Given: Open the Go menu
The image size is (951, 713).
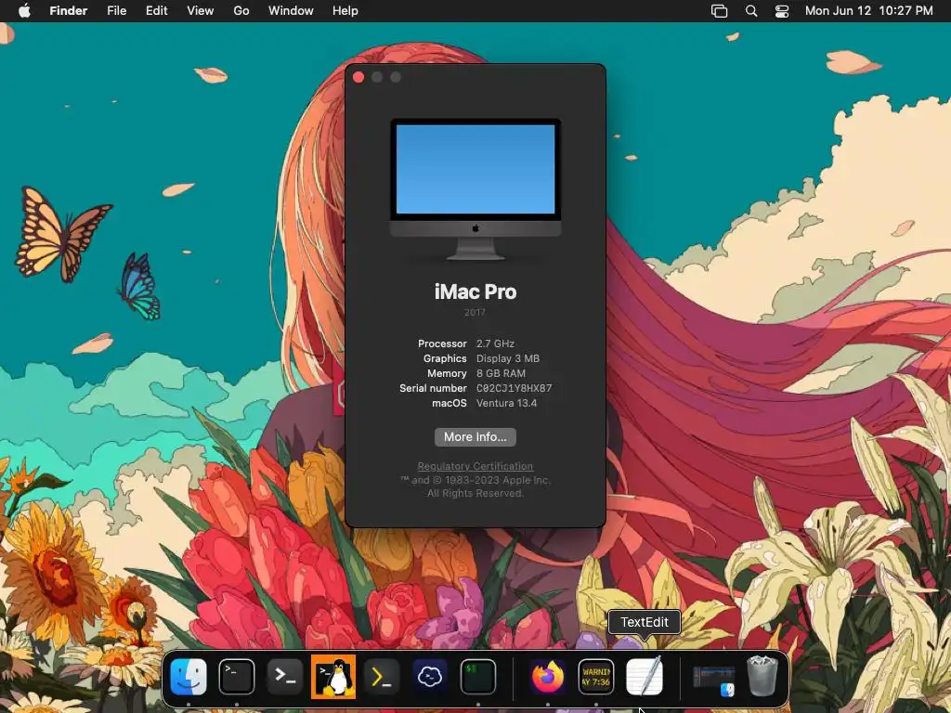Looking at the screenshot, I should (x=241, y=11).
